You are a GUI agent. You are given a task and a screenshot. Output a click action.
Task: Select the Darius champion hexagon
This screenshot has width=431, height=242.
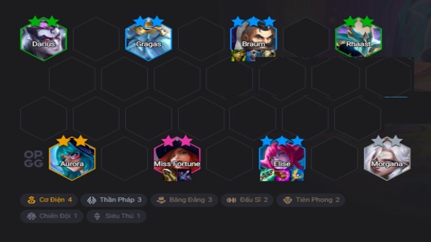pyautogui.click(x=44, y=39)
